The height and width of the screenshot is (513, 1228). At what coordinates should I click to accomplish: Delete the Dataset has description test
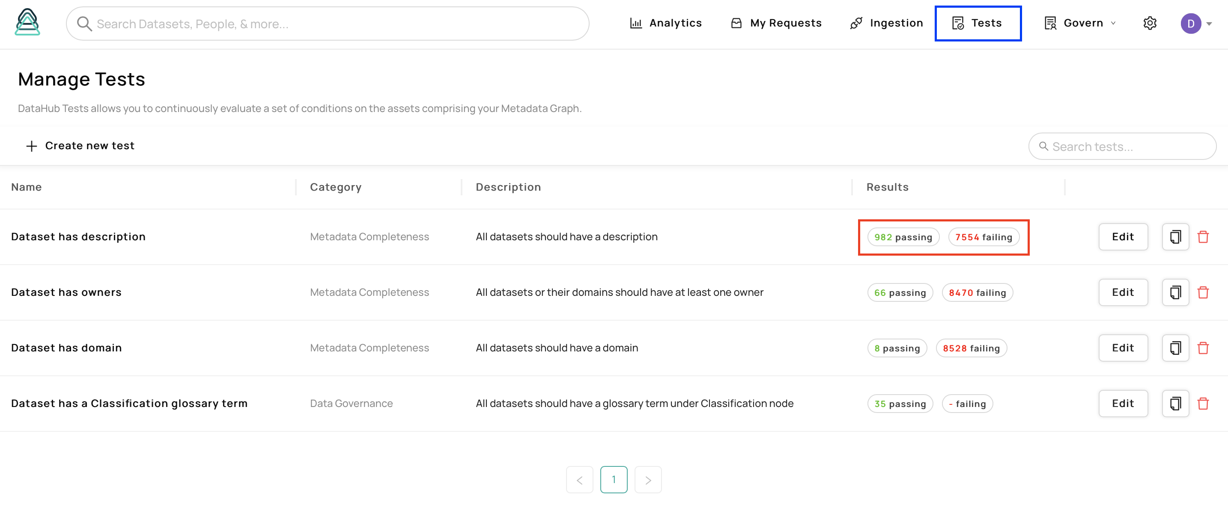point(1203,236)
